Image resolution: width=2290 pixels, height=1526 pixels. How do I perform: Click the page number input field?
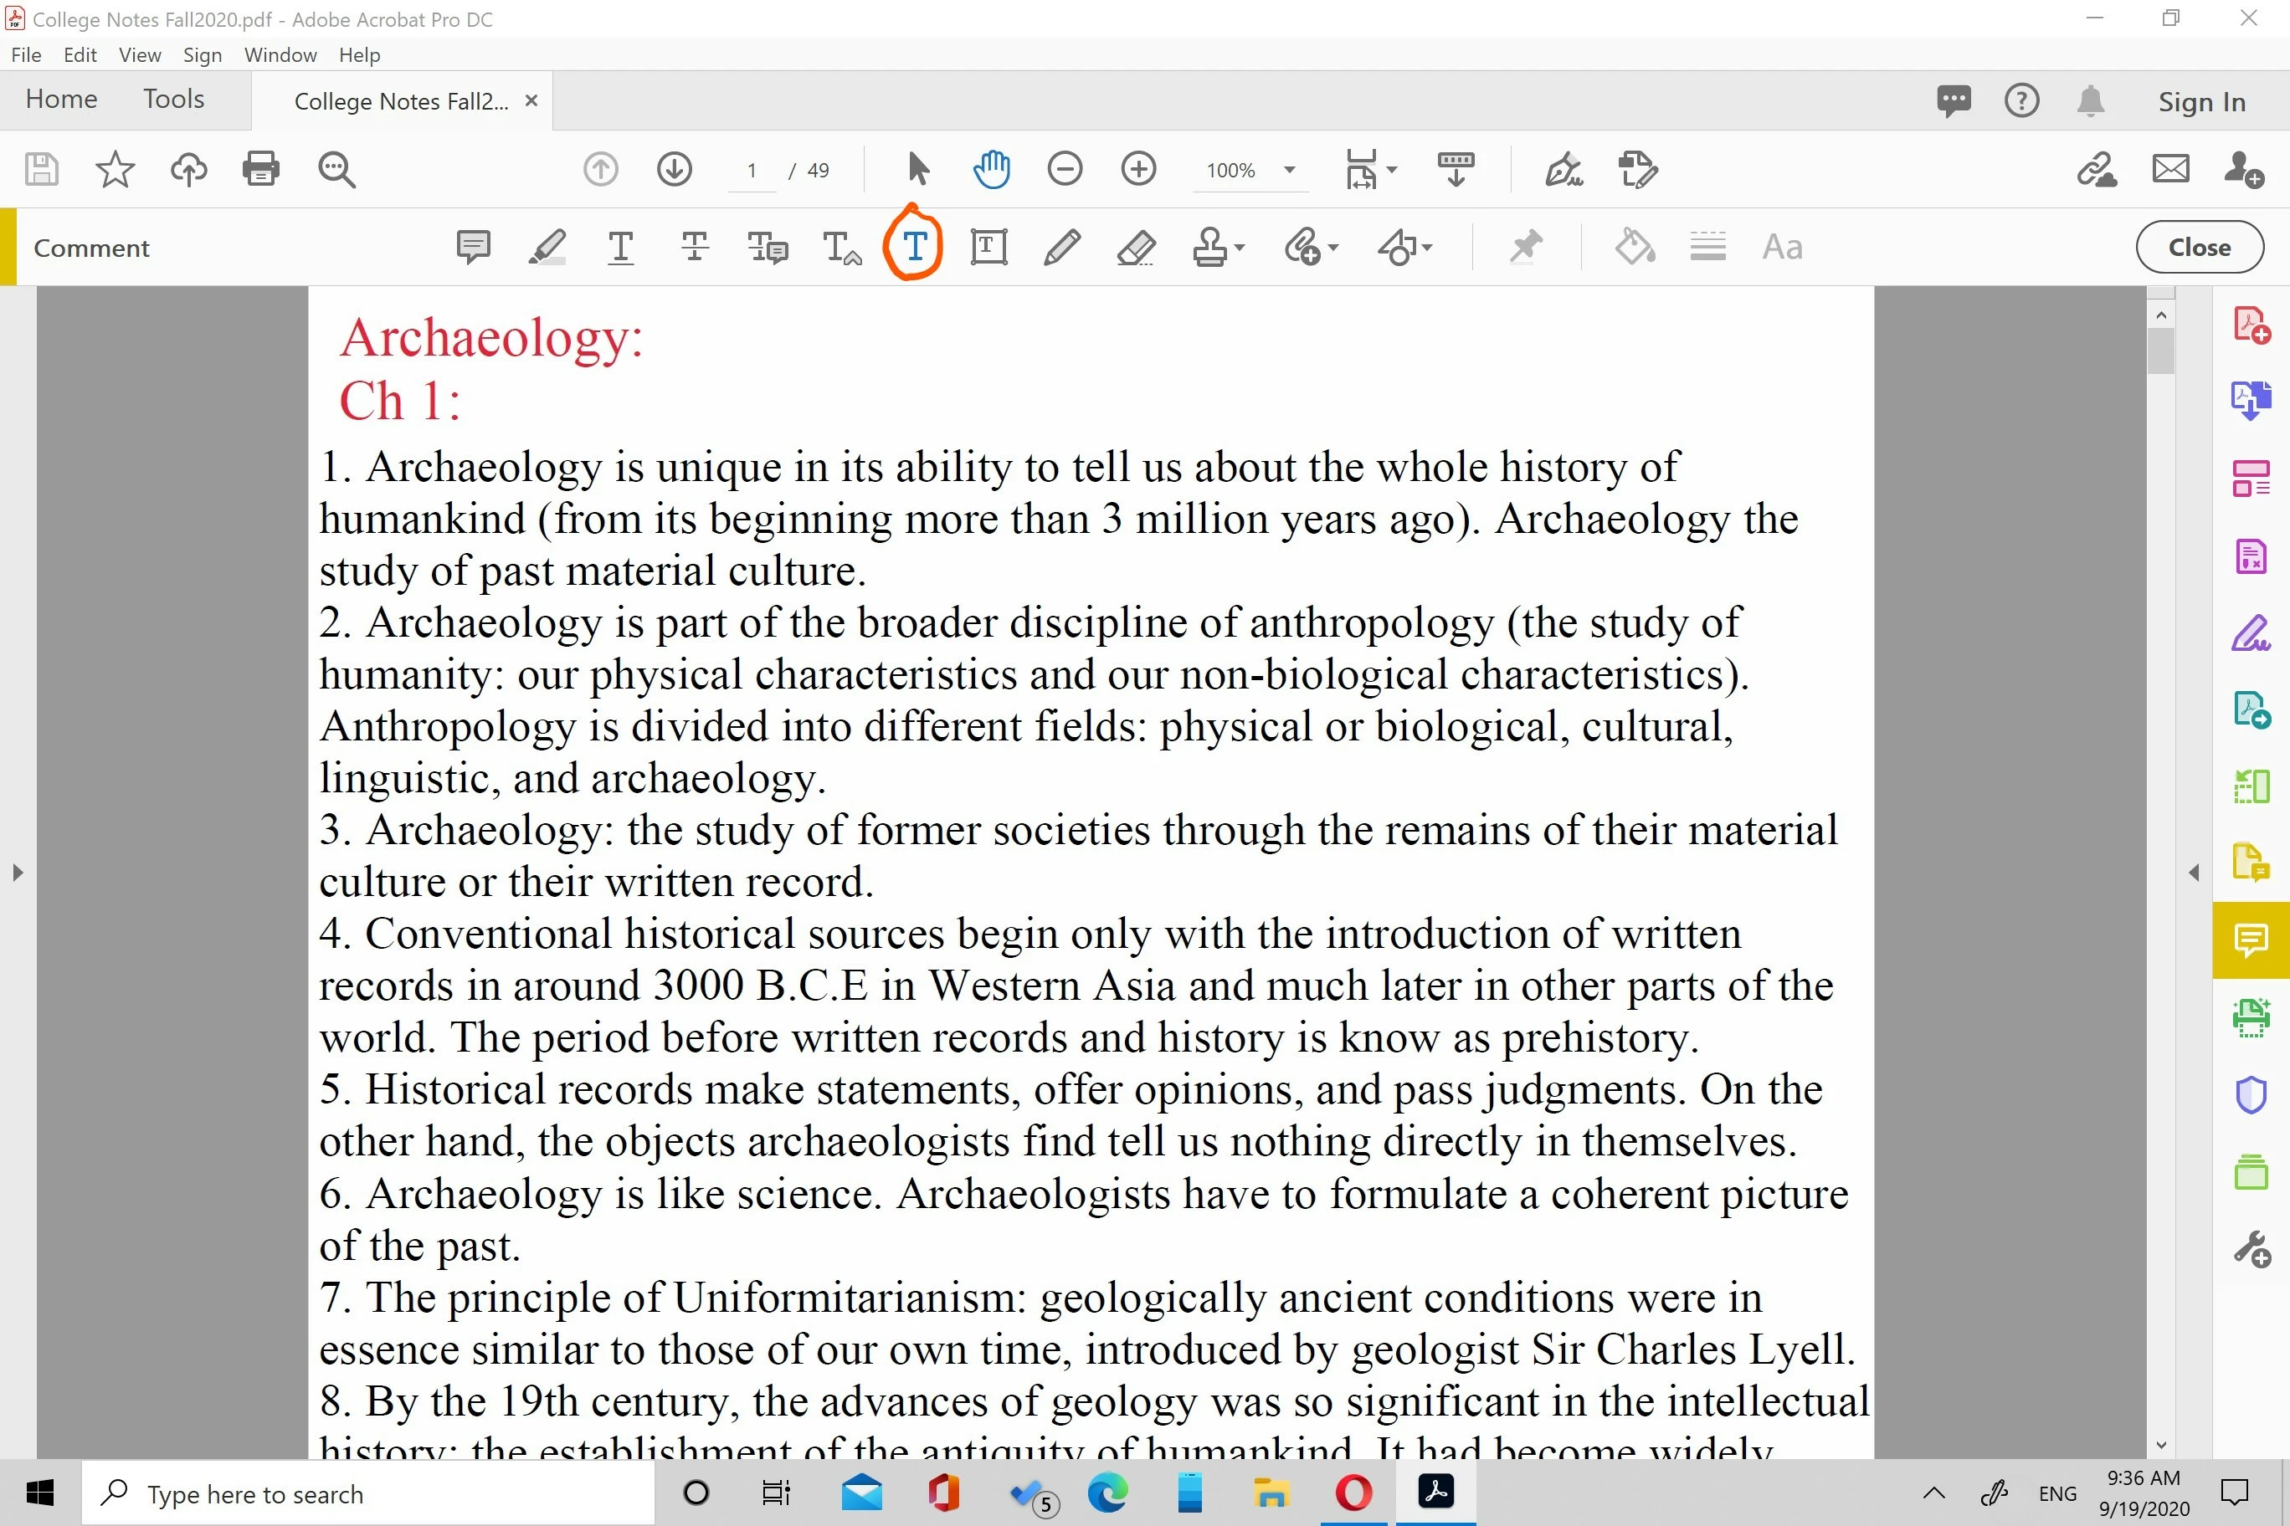[x=752, y=171]
